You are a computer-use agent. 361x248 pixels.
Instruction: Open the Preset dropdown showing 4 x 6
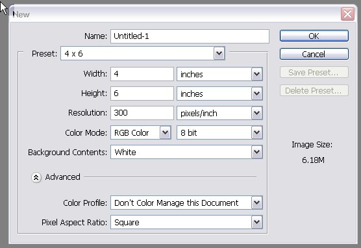143,54
